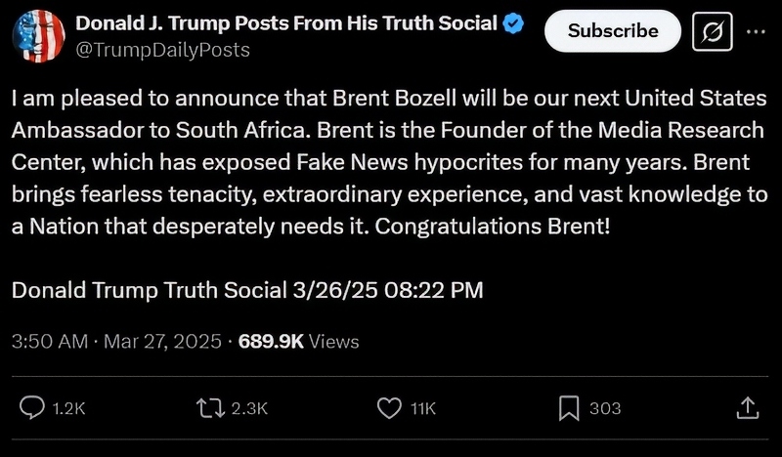Open the account's profile avatar picture
Viewport: 782px width, 457px height.
[36, 35]
